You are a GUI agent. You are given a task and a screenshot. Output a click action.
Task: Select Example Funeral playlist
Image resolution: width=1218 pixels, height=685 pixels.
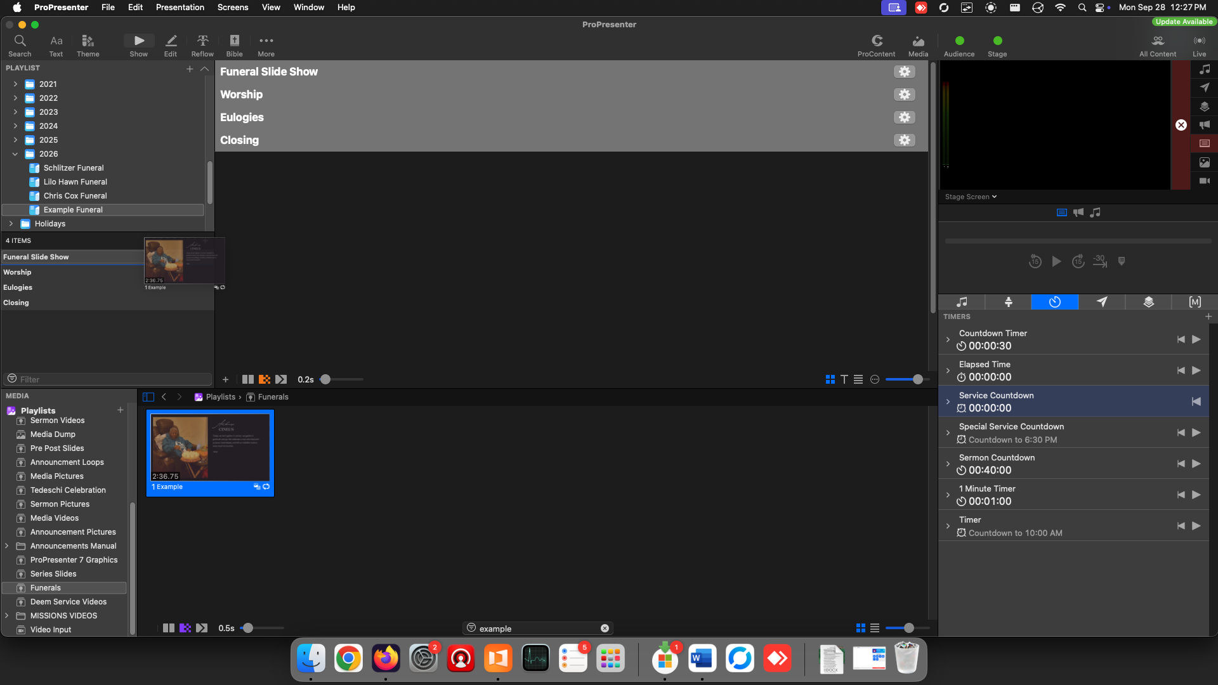pyautogui.click(x=103, y=210)
